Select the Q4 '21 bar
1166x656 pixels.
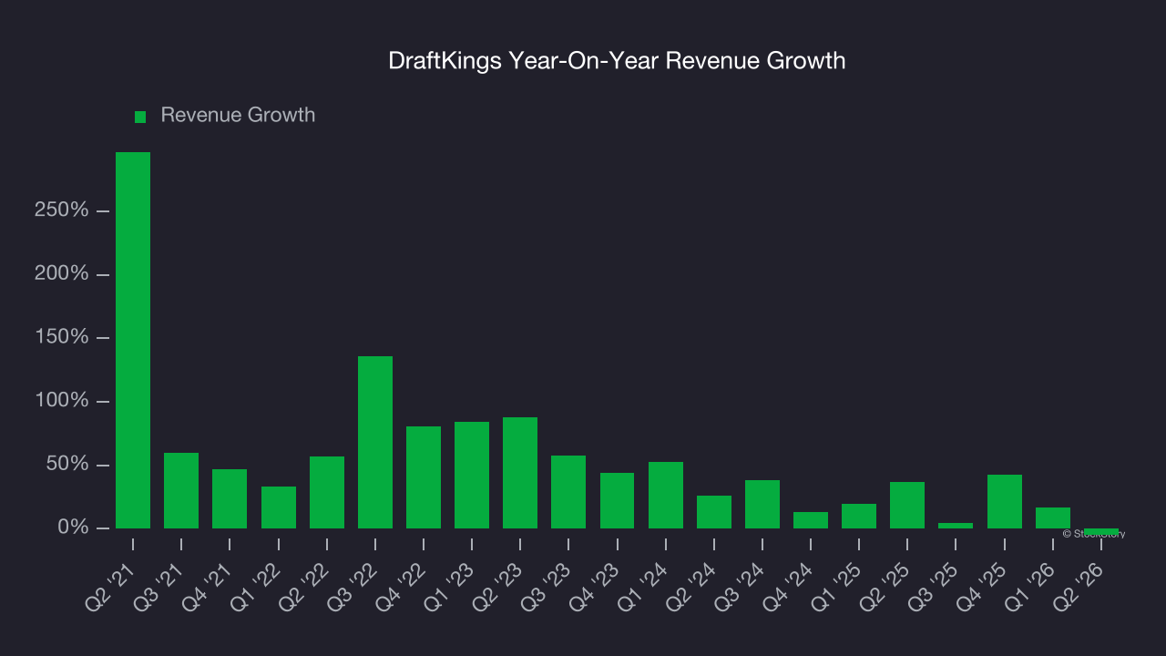(x=230, y=498)
